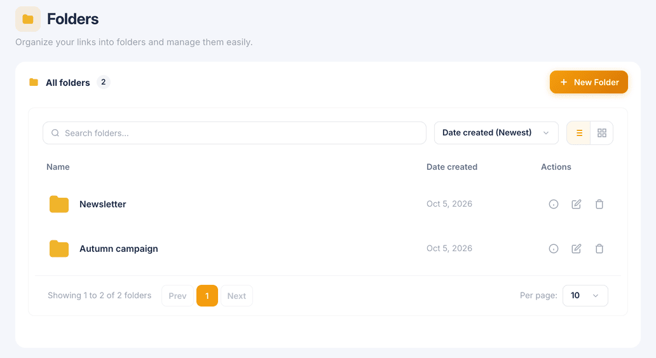Switch to list view
Viewport: 656px width, 358px height.
click(579, 133)
